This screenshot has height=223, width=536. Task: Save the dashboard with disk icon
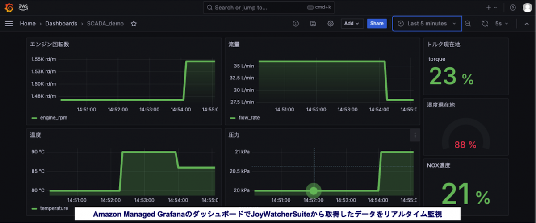313,24
